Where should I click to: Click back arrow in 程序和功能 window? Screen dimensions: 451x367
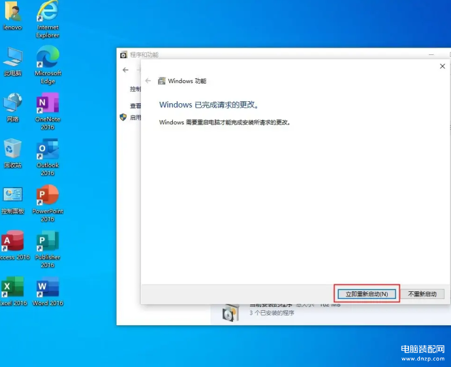tap(125, 70)
